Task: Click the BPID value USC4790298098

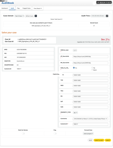Action: [x=22, y=49]
